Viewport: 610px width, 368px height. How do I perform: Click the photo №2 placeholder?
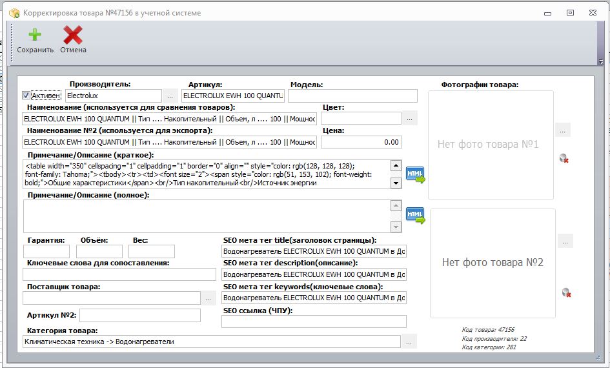click(493, 263)
